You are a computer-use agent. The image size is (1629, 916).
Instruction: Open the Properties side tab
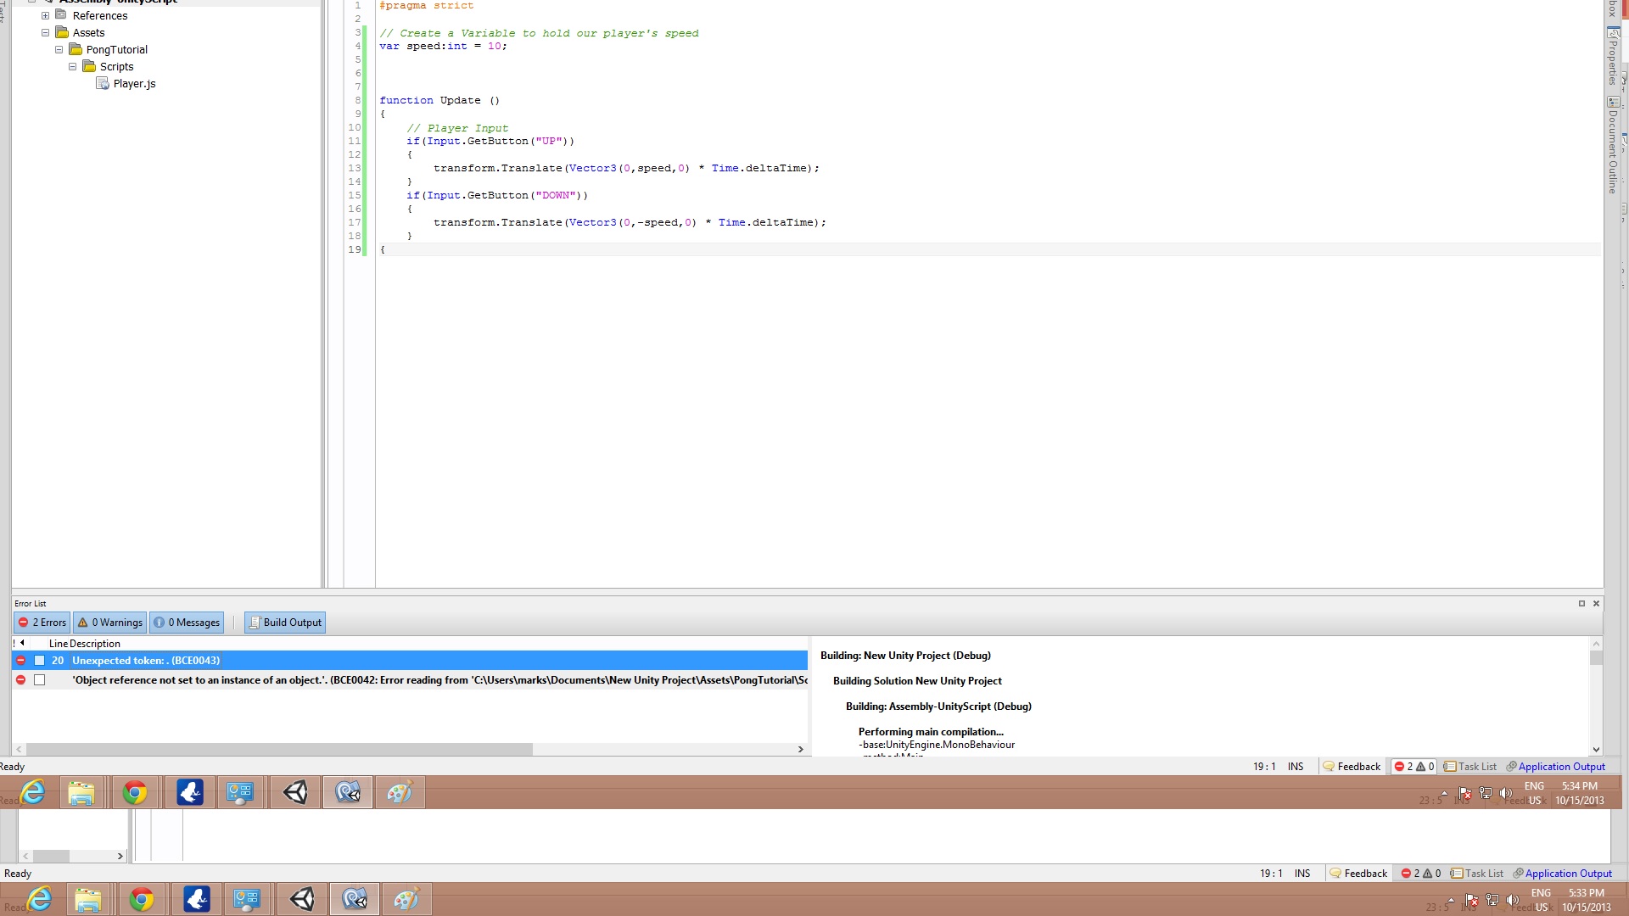[x=1614, y=56]
